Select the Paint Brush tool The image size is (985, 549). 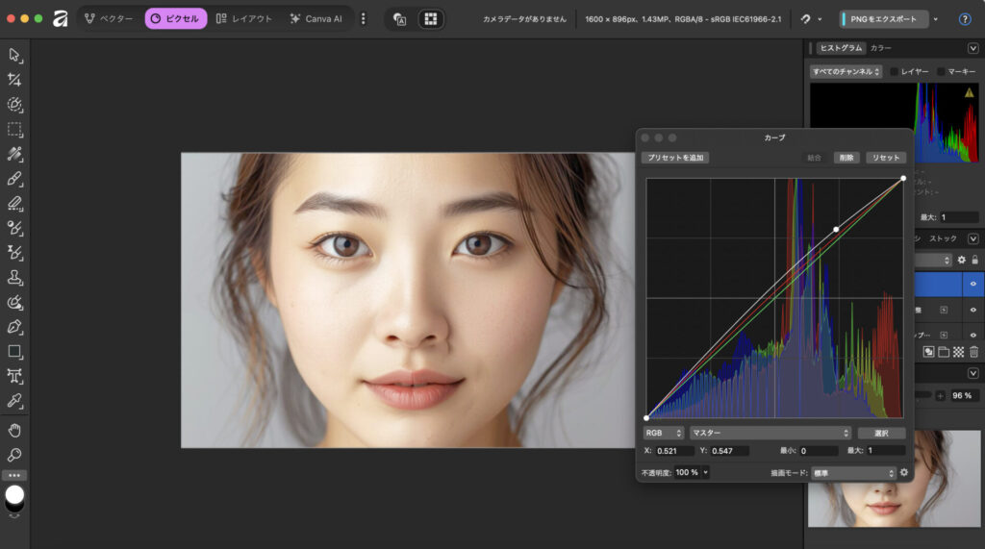14,179
